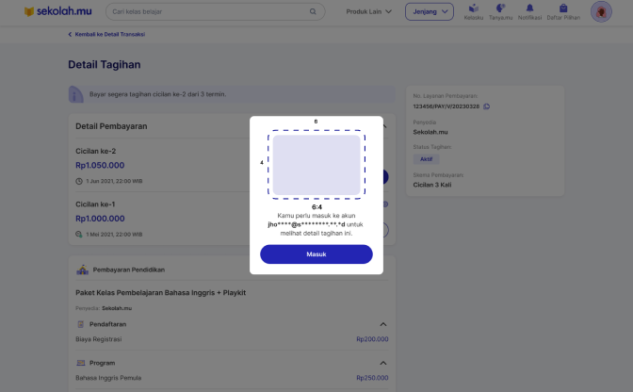633x392 pixels.
Task: Click the Masuk button in the dialog
Action: point(316,254)
